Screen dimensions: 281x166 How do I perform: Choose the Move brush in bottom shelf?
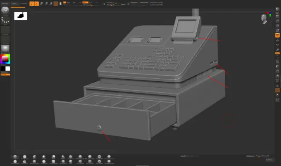click(34, 157)
